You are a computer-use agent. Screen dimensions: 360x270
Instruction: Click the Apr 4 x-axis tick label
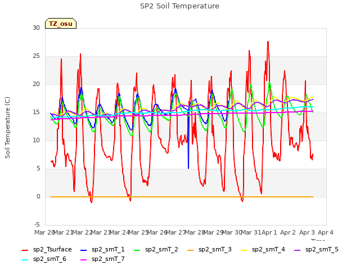(326, 232)
